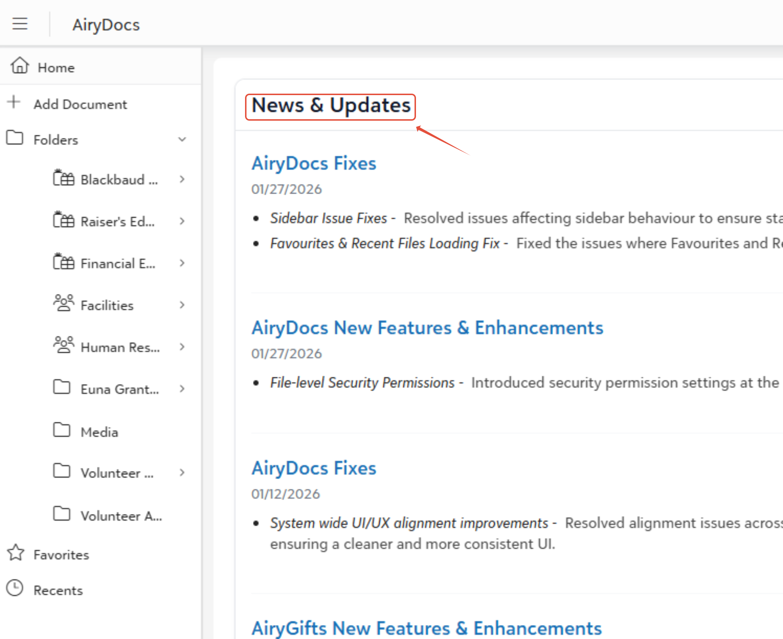Viewport: 783px width, 639px height.
Task: Expand the Volunteer ... folder arrow
Action: pyautogui.click(x=182, y=472)
